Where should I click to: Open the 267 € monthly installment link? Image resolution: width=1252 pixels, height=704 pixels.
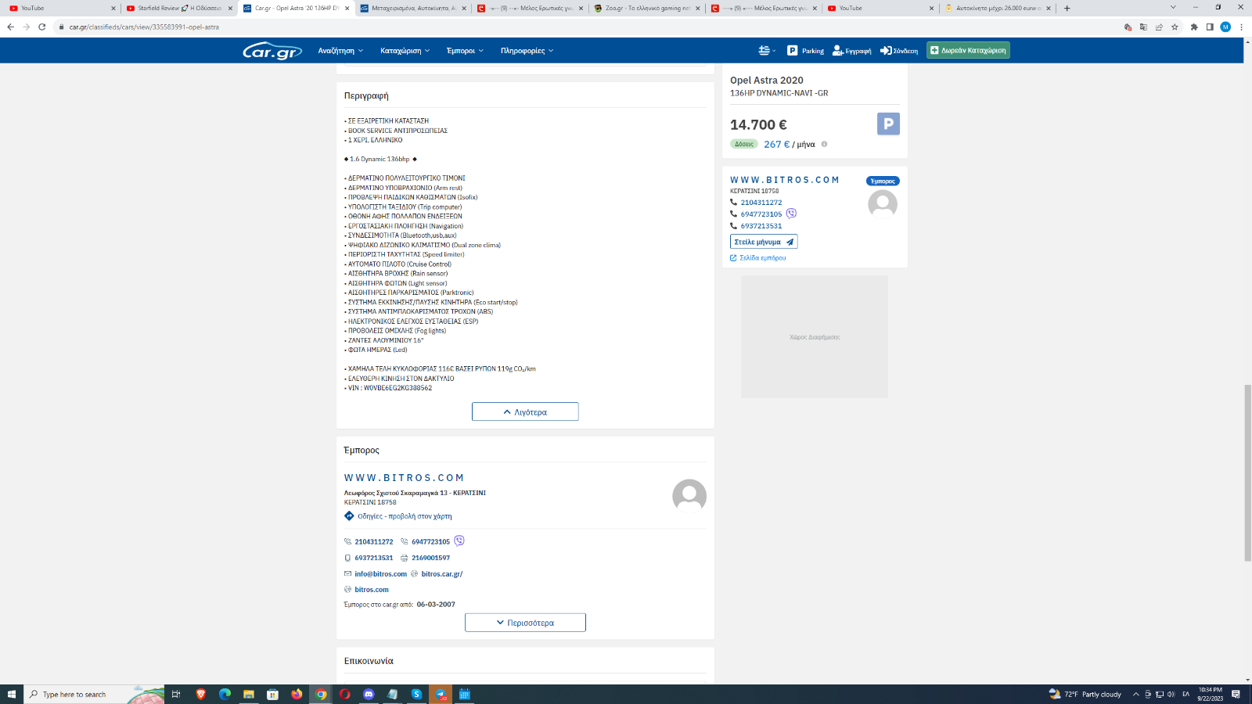777,144
